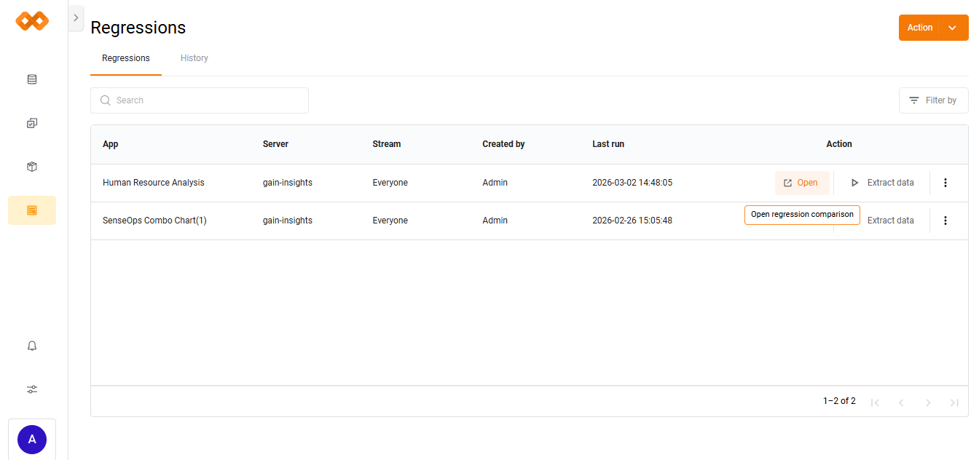The width and height of the screenshot is (979, 460).
Task: Expand the Action button dropdown arrow
Action: pos(952,27)
